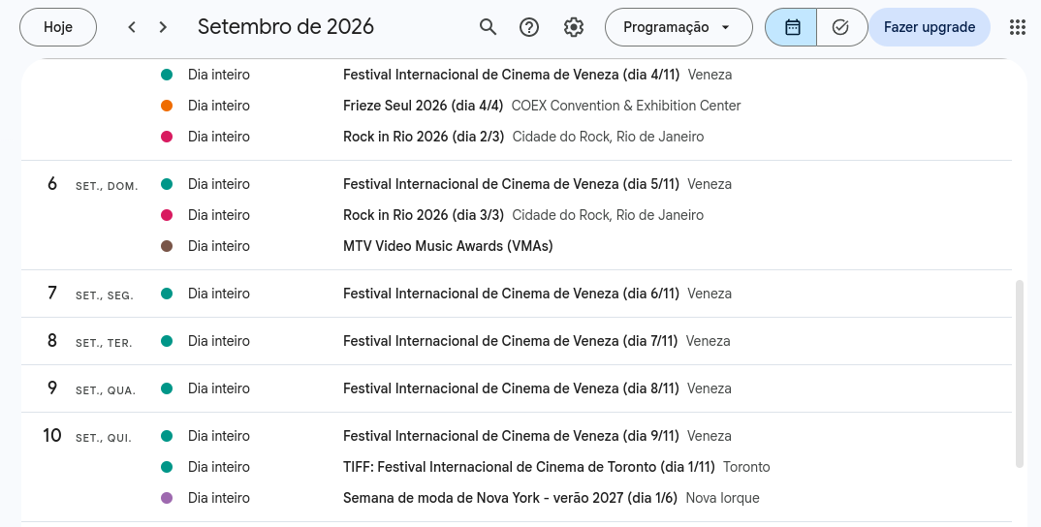Open day 6 SET., DOM. date
The width and height of the screenshot is (1041, 527).
tap(52, 184)
